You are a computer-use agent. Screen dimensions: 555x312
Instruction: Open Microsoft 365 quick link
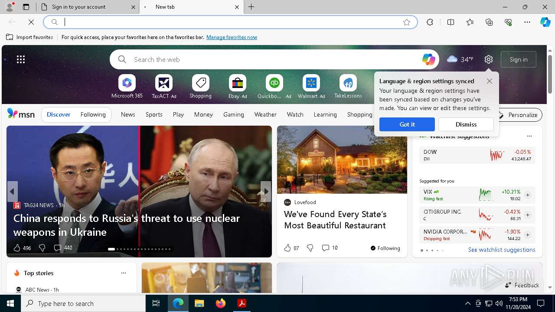coord(127,87)
